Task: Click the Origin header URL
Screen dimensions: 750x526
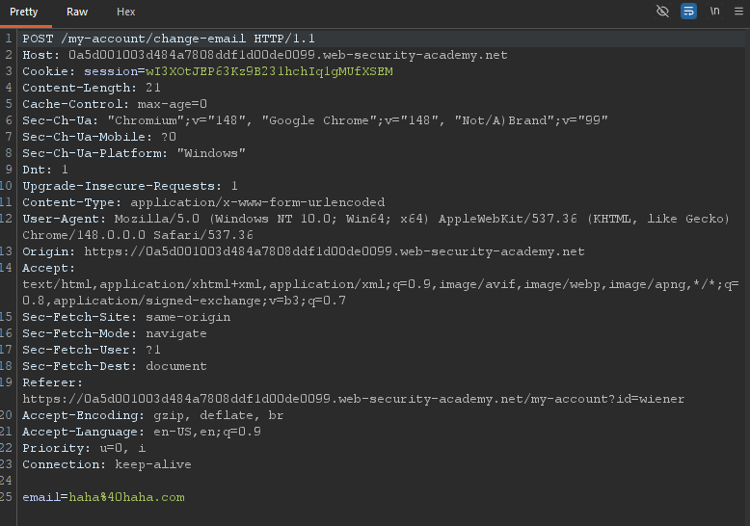Action: point(335,252)
